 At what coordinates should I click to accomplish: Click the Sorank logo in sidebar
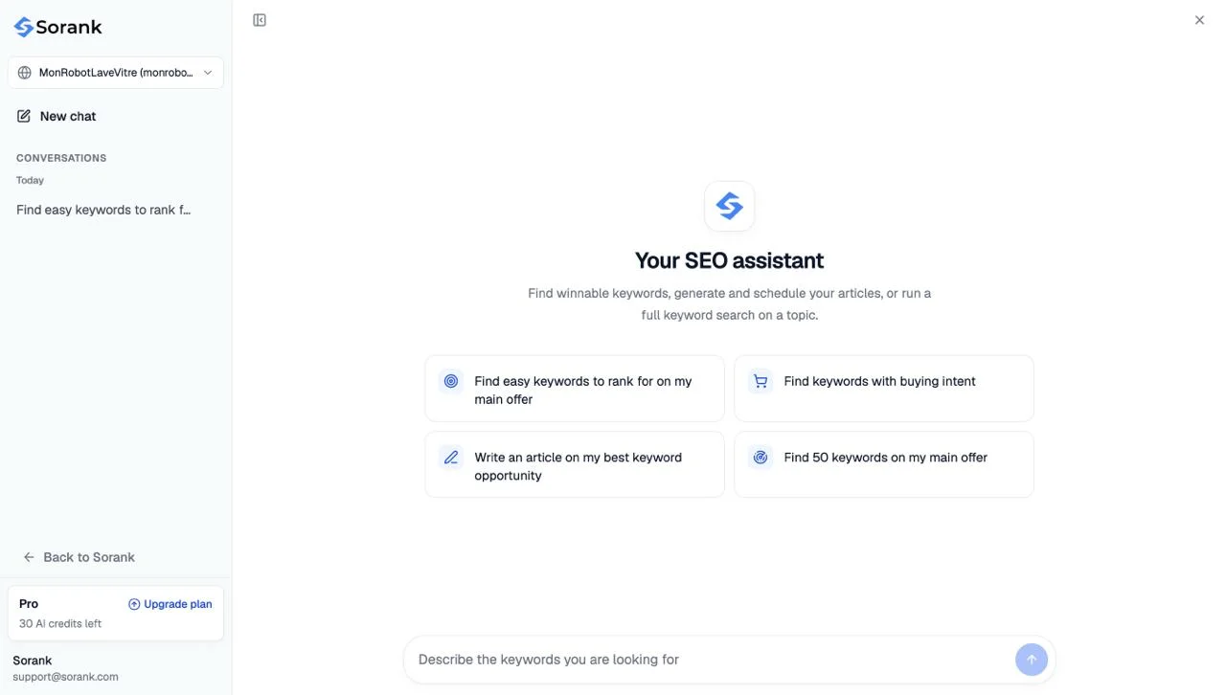pyautogui.click(x=58, y=27)
